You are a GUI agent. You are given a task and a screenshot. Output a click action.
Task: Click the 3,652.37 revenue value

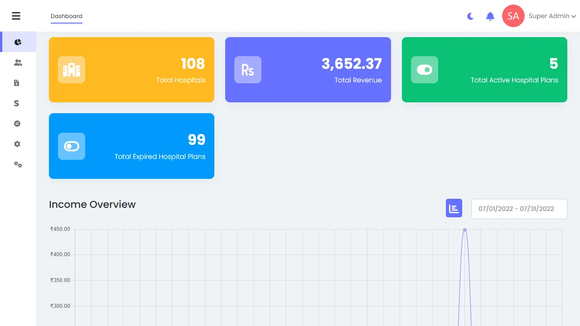pyautogui.click(x=352, y=64)
